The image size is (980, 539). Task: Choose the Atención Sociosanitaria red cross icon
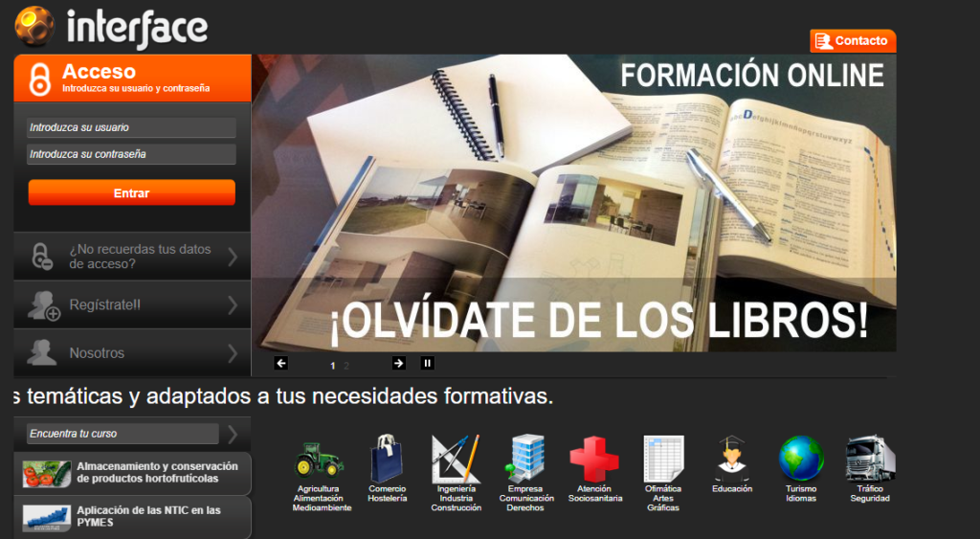[x=594, y=460]
